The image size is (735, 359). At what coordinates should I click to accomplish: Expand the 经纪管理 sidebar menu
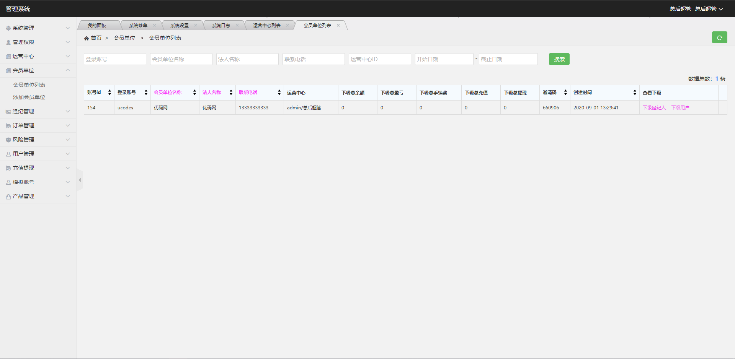38,111
